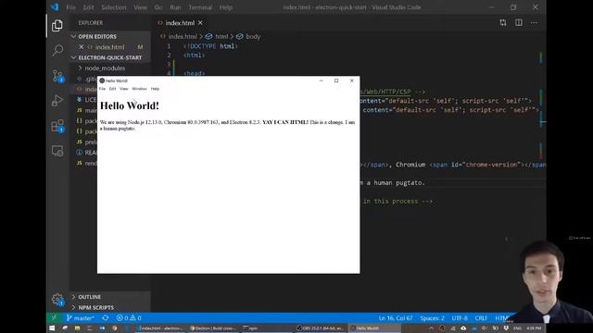Select index.html in Open Editors
593x333 pixels.
[x=109, y=47]
